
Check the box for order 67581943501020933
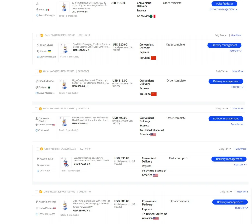37,149
